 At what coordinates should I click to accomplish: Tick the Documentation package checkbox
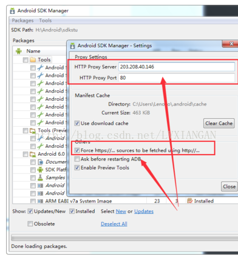33,162
